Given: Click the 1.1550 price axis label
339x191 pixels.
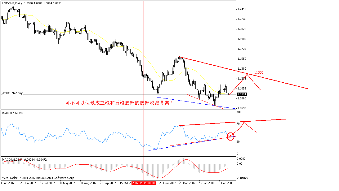Looking at the screenshot, I should (x=242, y=59).
